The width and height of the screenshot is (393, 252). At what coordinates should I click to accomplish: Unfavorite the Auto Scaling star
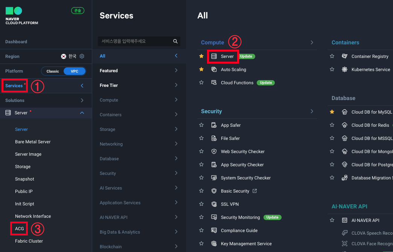(x=201, y=69)
